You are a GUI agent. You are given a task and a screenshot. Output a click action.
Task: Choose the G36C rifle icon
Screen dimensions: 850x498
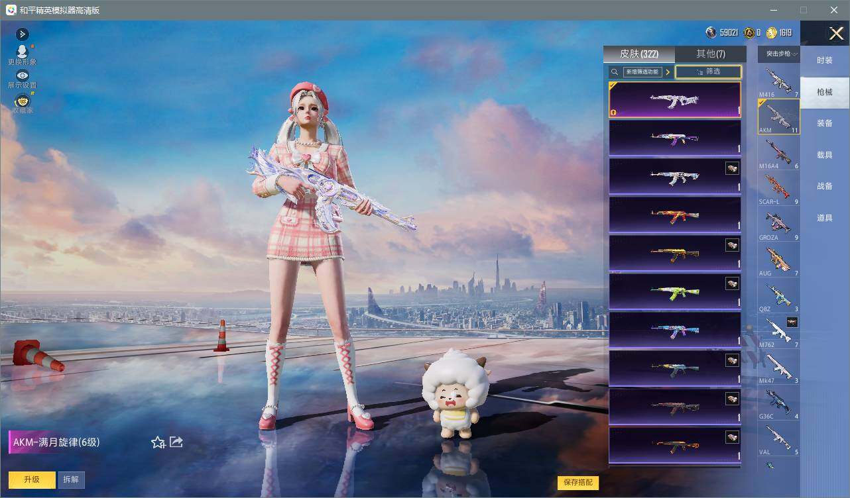[x=779, y=403]
